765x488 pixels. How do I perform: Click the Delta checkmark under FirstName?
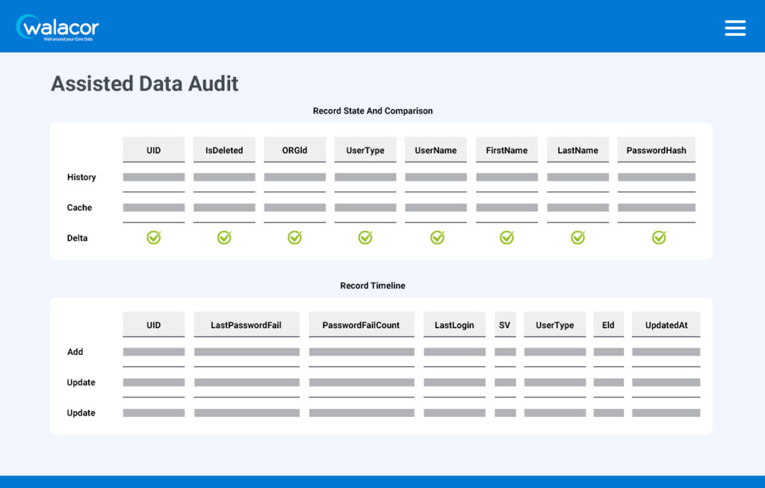point(507,238)
